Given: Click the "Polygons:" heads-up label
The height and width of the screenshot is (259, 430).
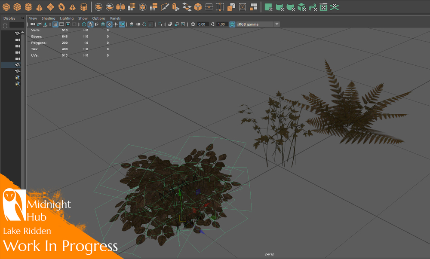Looking at the screenshot, I should click(39, 43).
